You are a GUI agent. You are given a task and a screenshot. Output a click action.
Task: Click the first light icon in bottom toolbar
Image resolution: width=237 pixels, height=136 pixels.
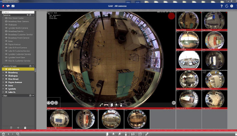tap(113, 134)
